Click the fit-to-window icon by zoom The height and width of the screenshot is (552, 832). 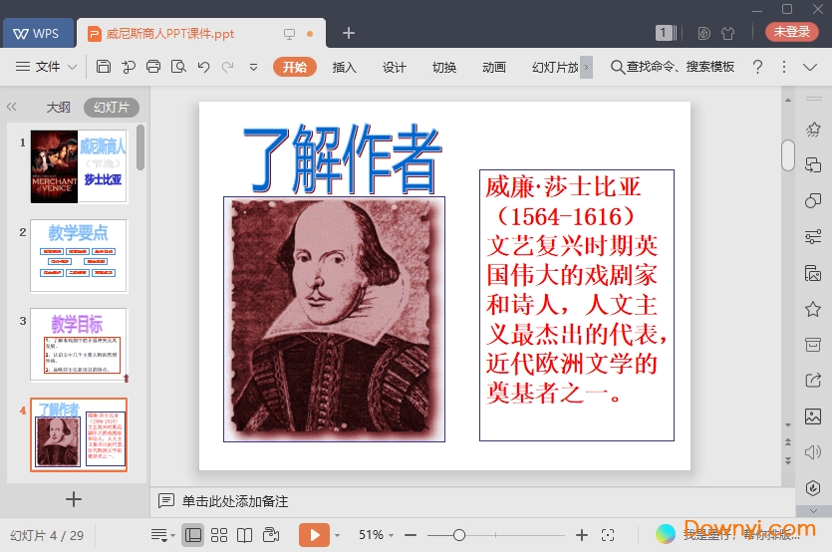click(608, 535)
